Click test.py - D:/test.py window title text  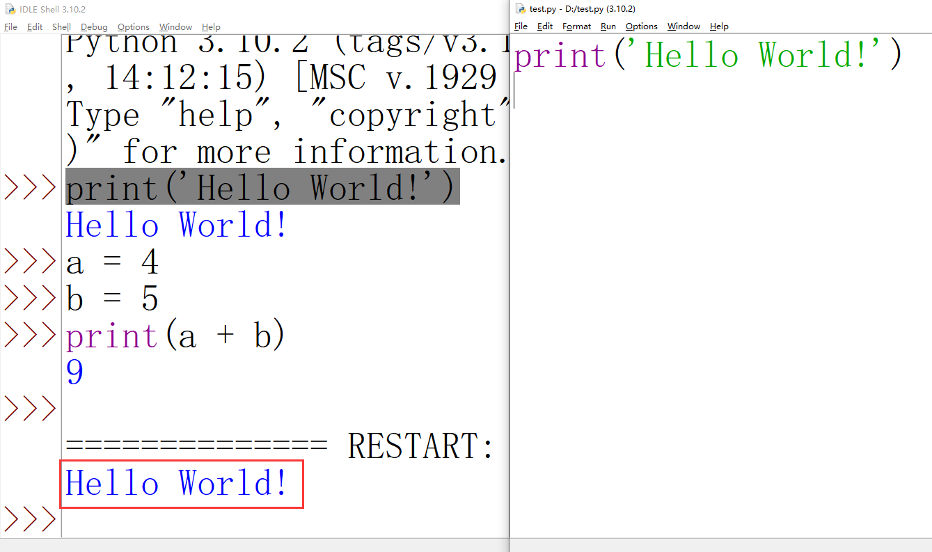[583, 8]
